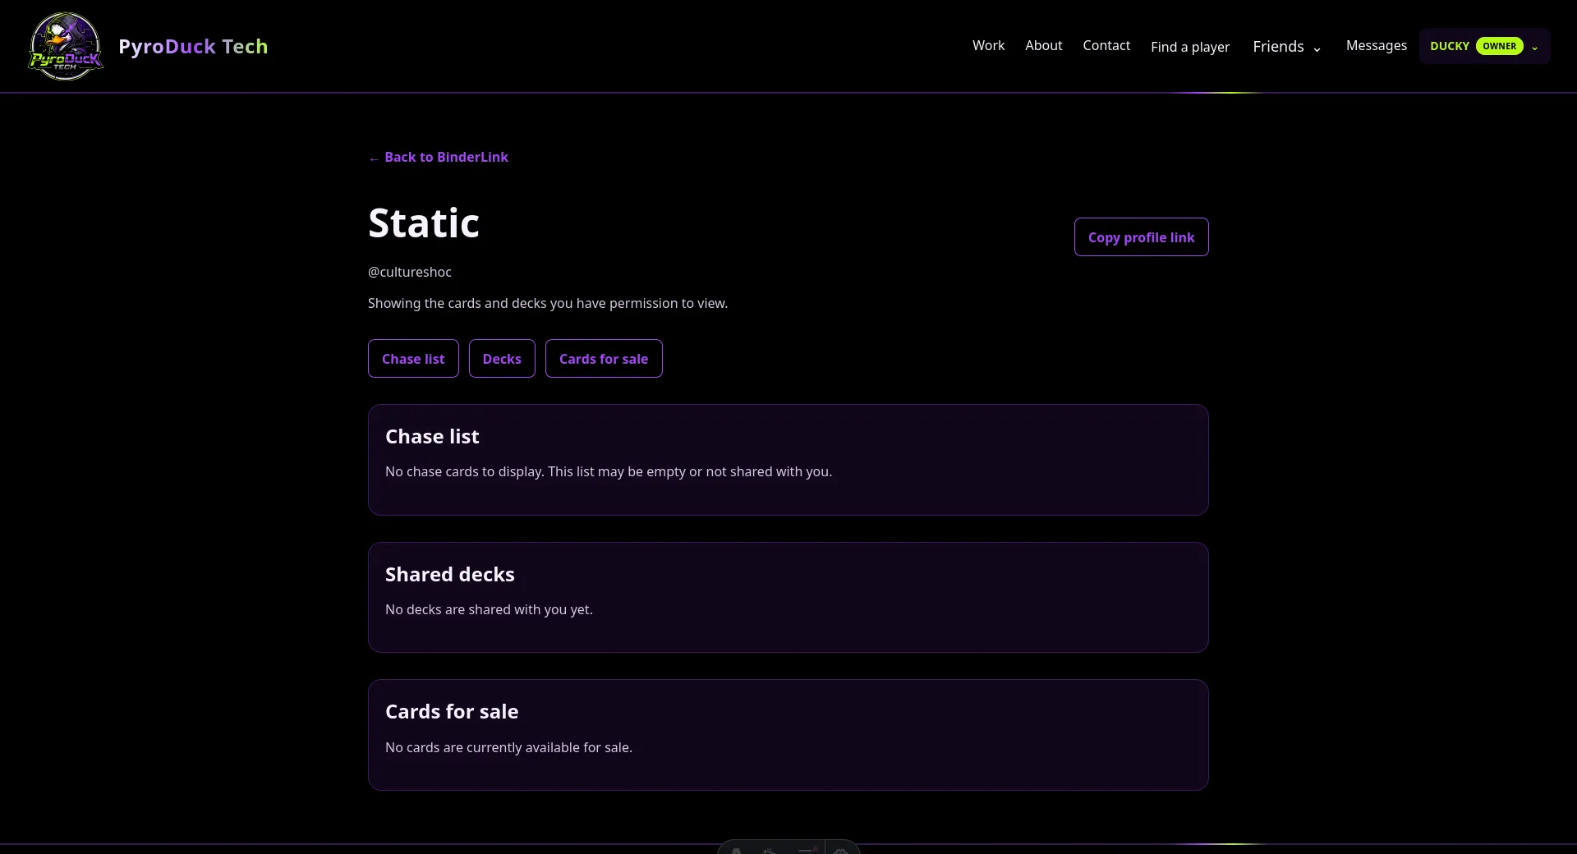The height and width of the screenshot is (854, 1577).
Task: Click the Copy profile link button
Action: pos(1141,236)
